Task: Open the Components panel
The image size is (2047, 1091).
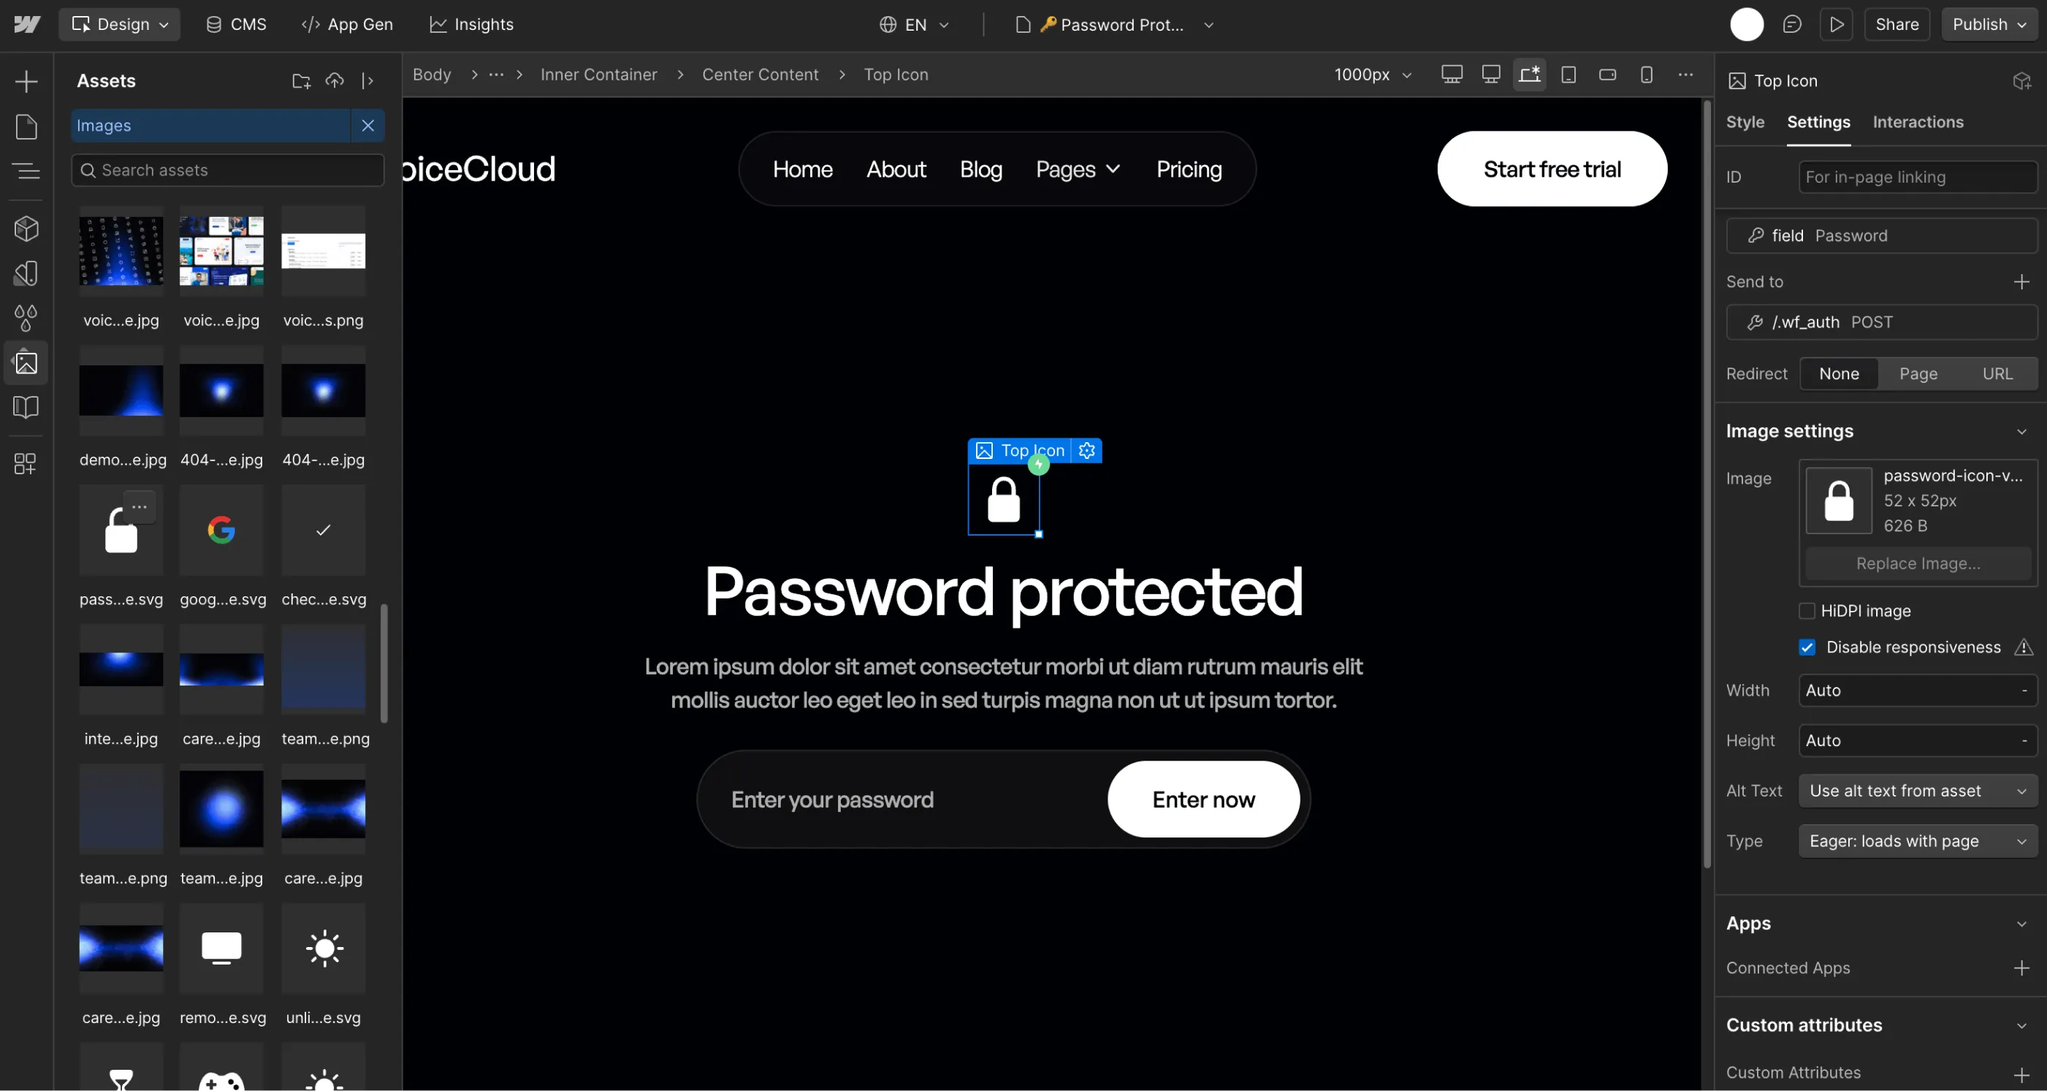Action: click(x=26, y=229)
